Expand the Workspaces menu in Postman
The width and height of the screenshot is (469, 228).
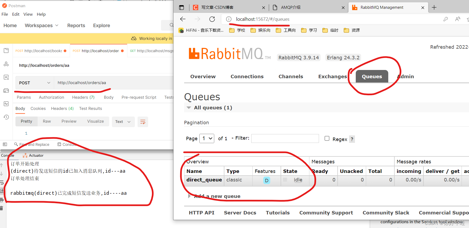click(x=42, y=26)
